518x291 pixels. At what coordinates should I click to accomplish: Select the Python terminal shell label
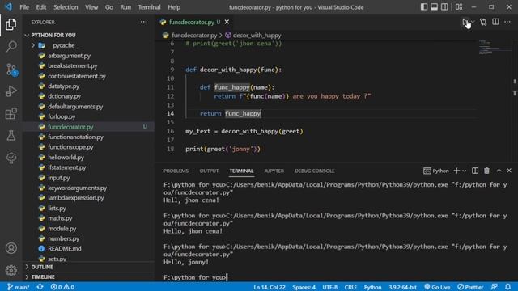tap(436, 171)
